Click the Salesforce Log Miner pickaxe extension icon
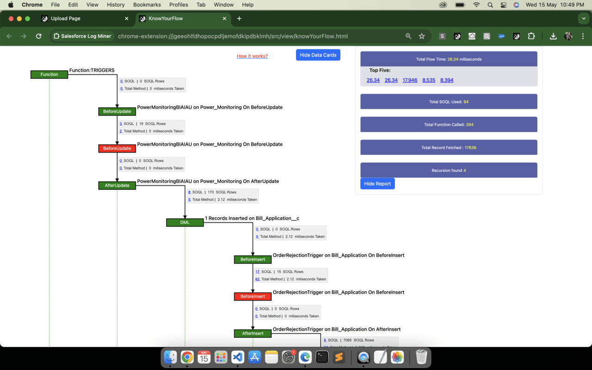This screenshot has height=370, width=592. 457,36
